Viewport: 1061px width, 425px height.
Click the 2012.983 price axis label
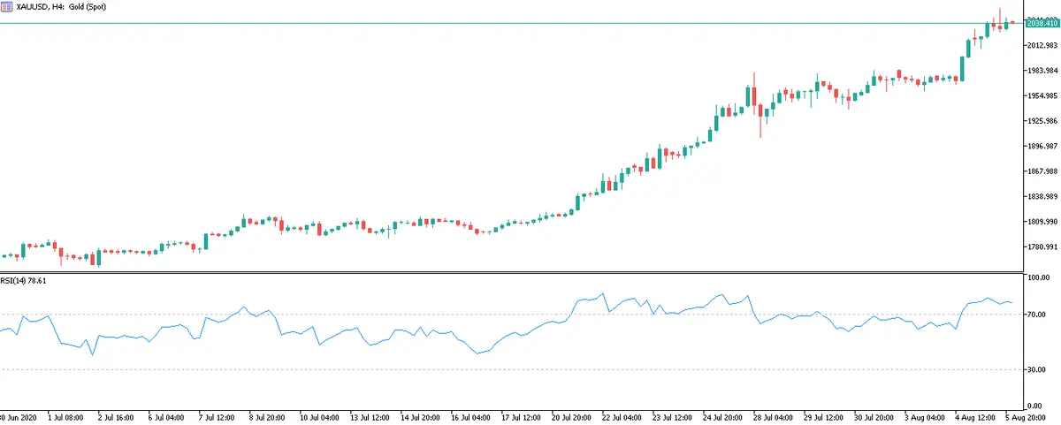1042,45
